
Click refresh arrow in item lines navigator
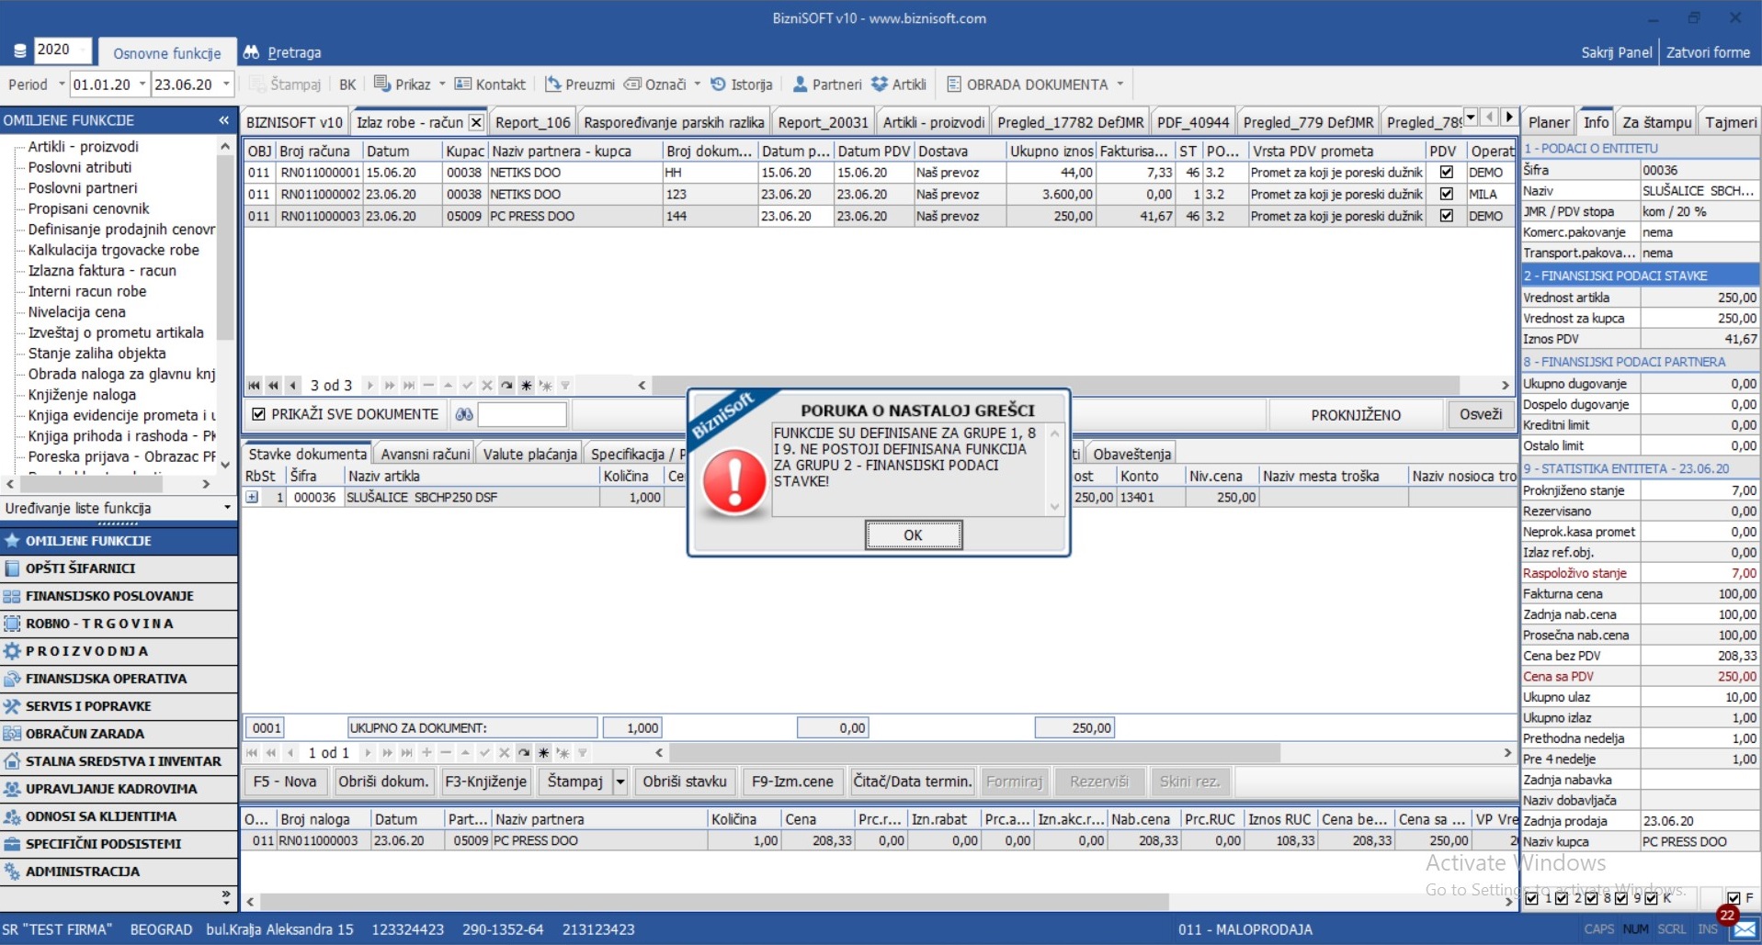coord(524,753)
